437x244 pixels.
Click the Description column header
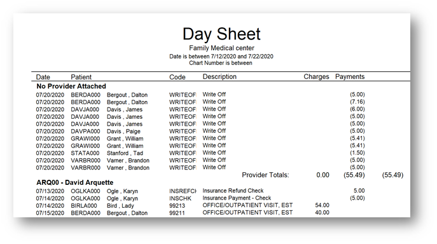219,77
